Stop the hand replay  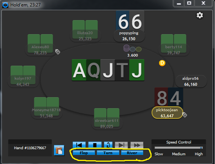95,145
